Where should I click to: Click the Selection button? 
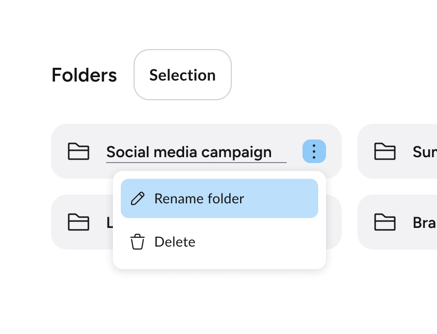(x=182, y=75)
